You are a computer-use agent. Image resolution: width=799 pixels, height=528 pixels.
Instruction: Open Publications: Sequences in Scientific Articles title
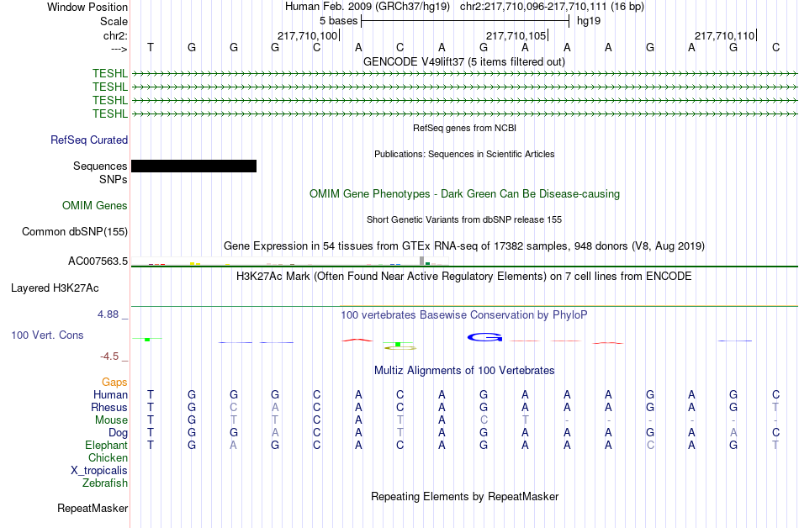pos(464,154)
